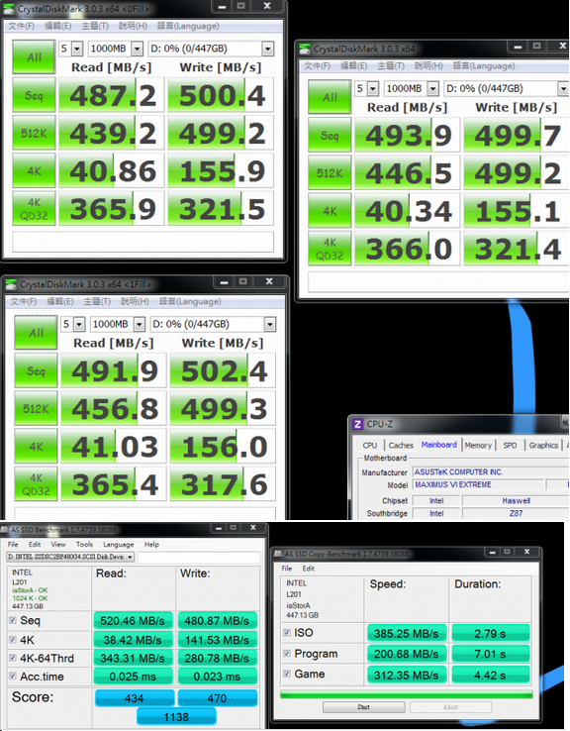Screen dimensions: 570x731
Task: Click the MAXIMUS VI EXTREME model field in CPU-Z
Action: click(478, 484)
